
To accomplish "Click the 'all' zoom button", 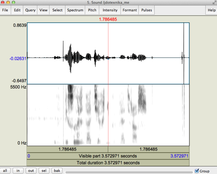I will pos(5,171).
